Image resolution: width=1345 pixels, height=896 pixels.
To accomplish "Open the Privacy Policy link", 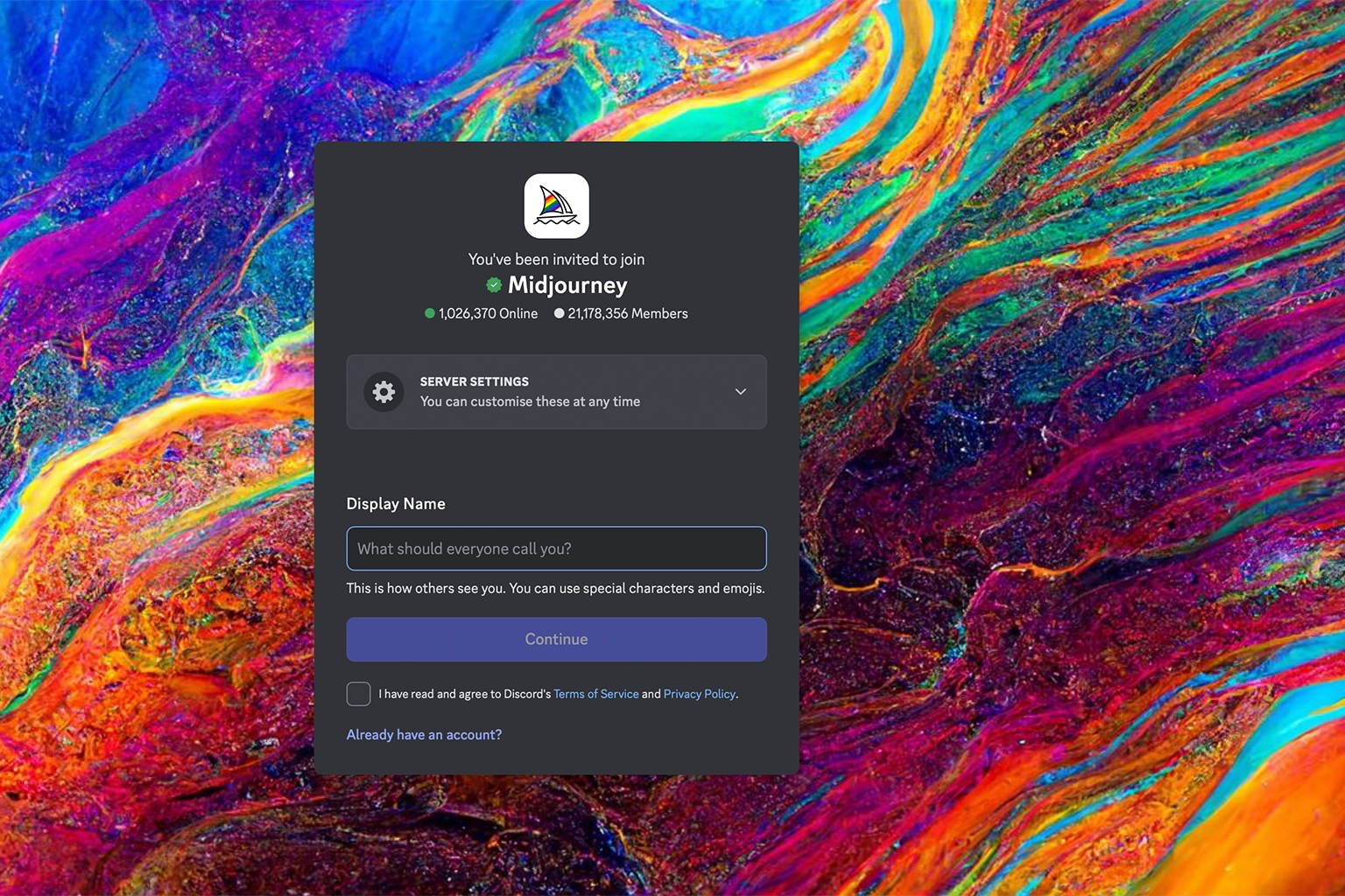I will 699,694.
